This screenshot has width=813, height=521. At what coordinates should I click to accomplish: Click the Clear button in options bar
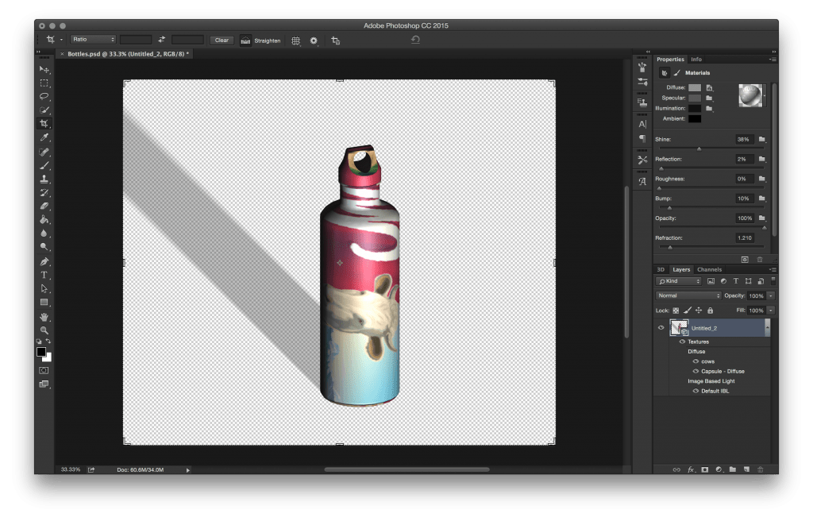222,40
